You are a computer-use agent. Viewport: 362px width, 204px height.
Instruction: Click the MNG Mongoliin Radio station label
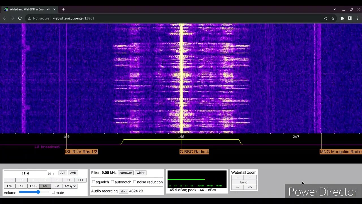[x=341, y=152]
